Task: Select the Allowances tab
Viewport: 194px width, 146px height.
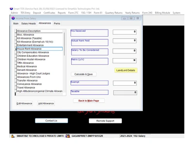Action: pyautogui.click(x=45, y=23)
